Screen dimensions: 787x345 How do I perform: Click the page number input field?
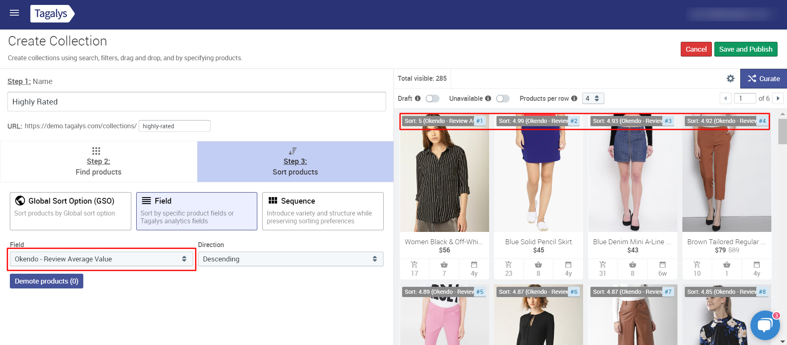pyautogui.click(x=745, y=98)
